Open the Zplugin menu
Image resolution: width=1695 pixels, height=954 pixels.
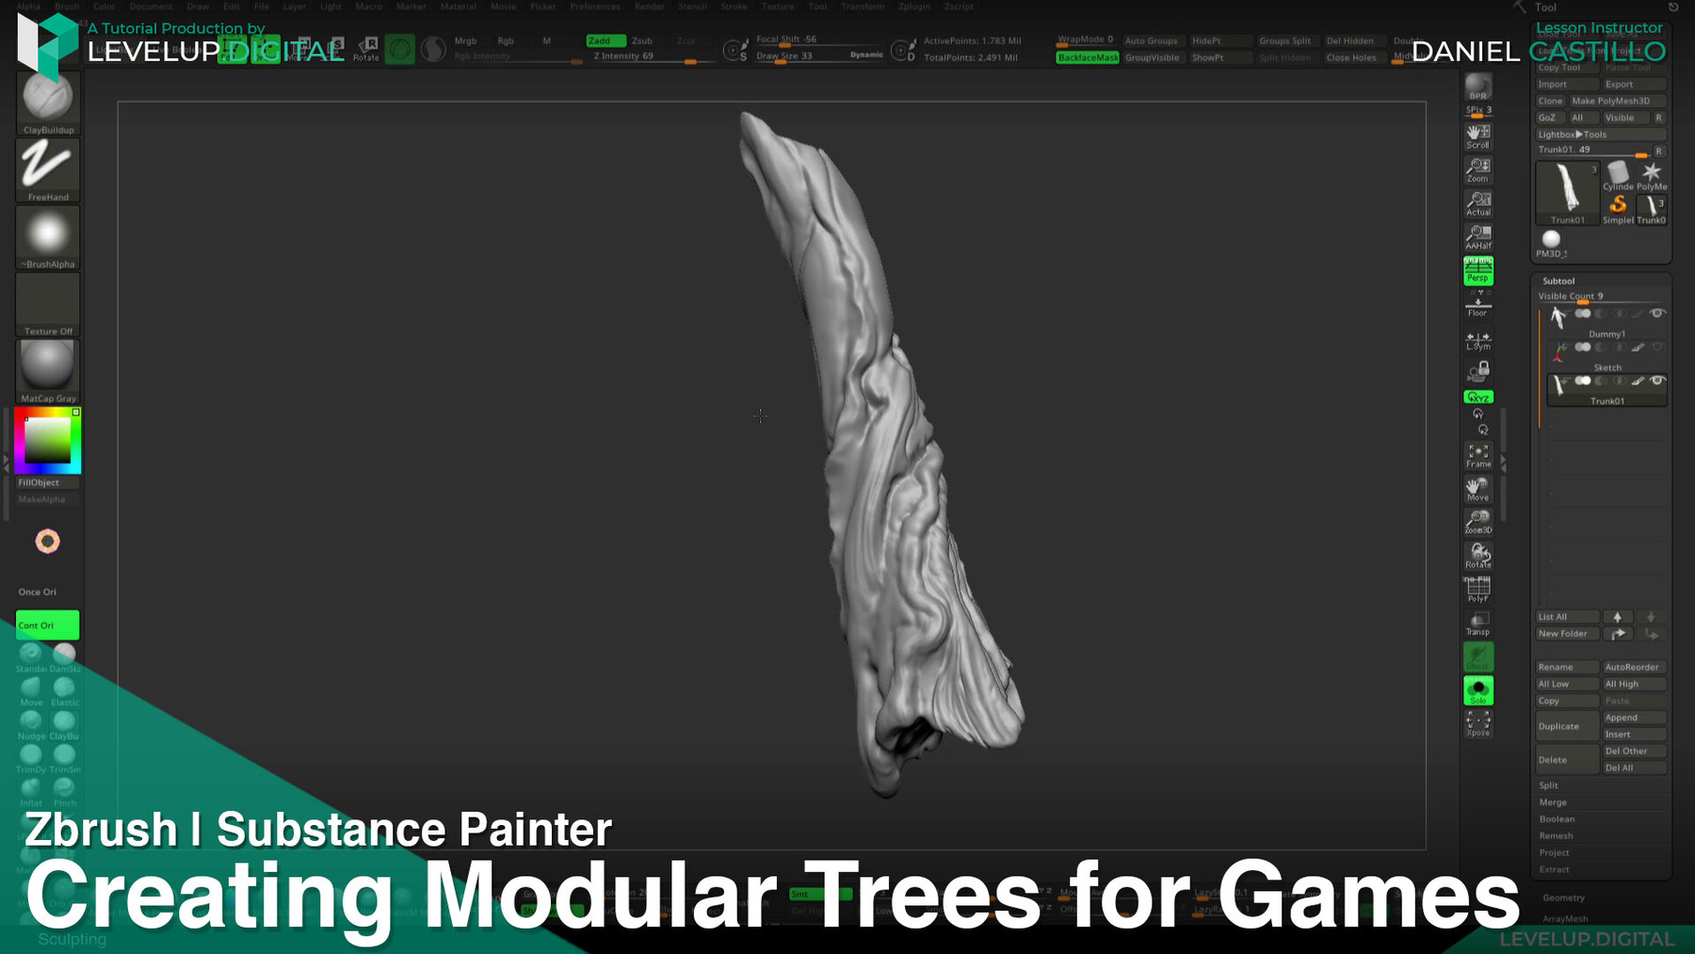pos(912,7)
